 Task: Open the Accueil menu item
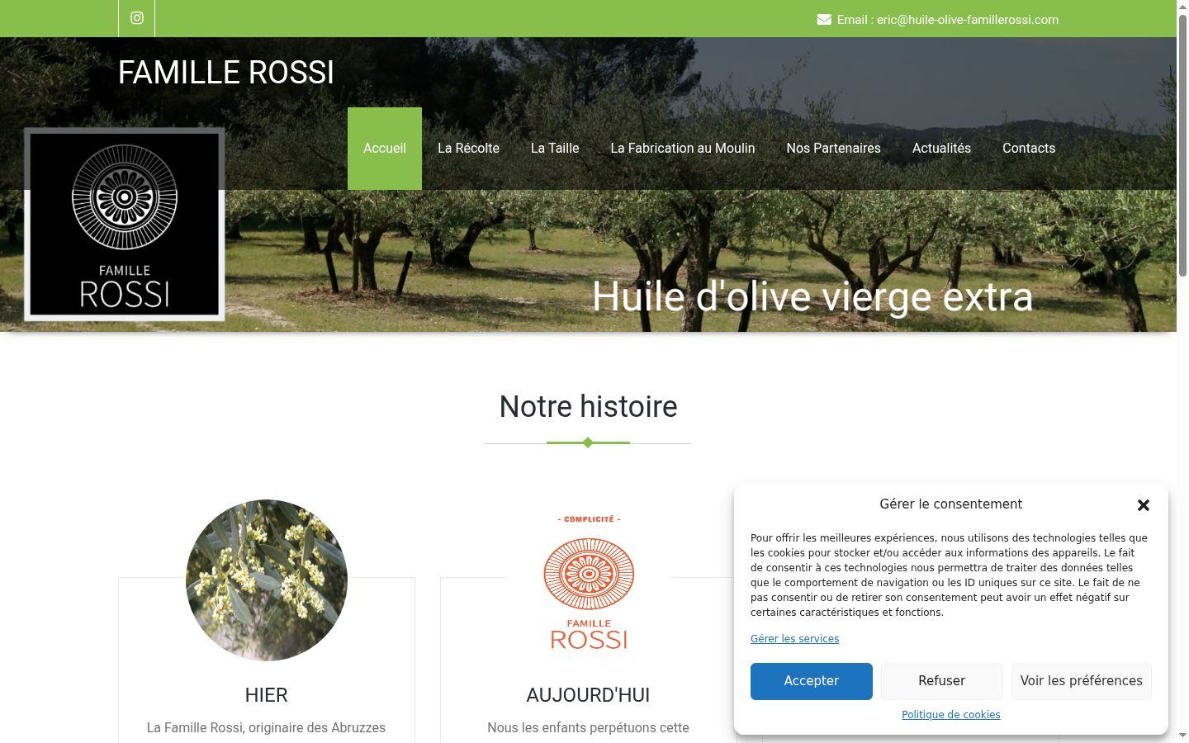pos(385,149)
